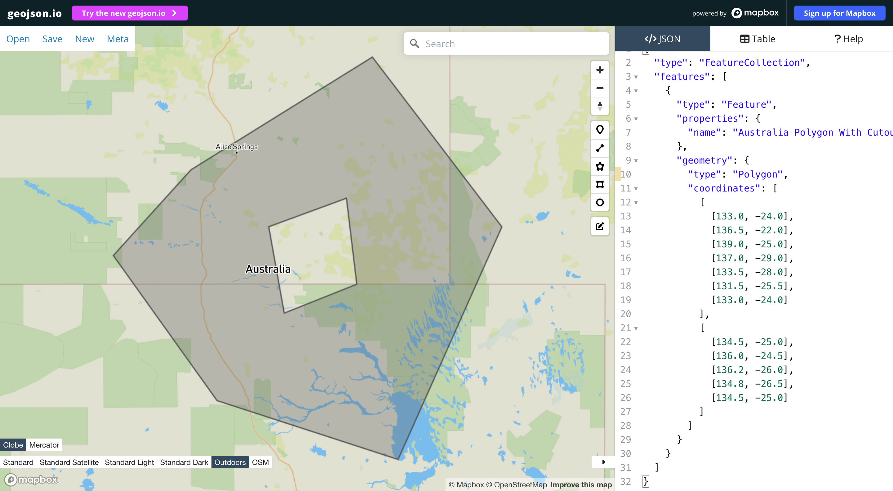Click the Mapbox logo in the header
Viewport: 893px width, 491px height.
tap(755, 13)
